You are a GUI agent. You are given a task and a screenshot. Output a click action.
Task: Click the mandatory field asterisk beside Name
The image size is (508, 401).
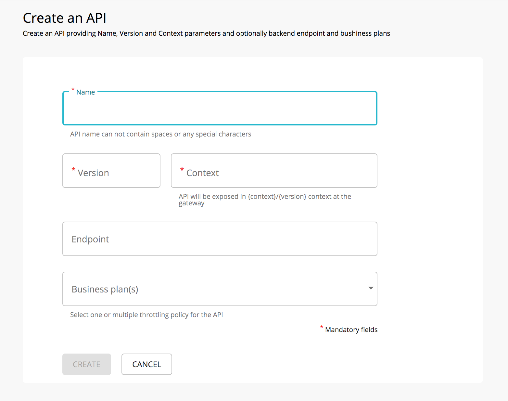73,90
